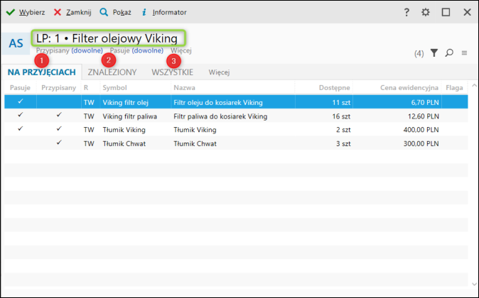The image size is (479, 298).
Task: Sort by Pasuje column header
Action: point(20,87)
